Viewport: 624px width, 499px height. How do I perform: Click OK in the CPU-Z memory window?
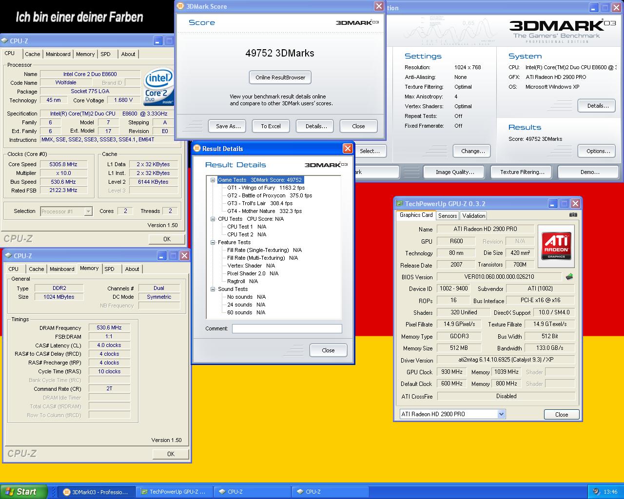click(171, 454)
